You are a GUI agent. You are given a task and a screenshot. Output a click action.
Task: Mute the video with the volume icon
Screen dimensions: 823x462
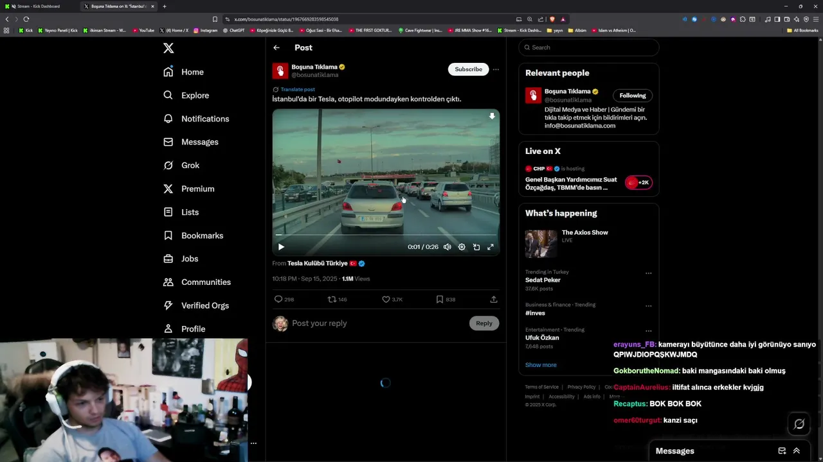click(447, 247)
